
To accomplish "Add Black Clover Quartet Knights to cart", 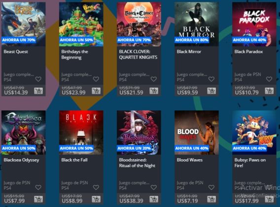I will pos(154,91).
